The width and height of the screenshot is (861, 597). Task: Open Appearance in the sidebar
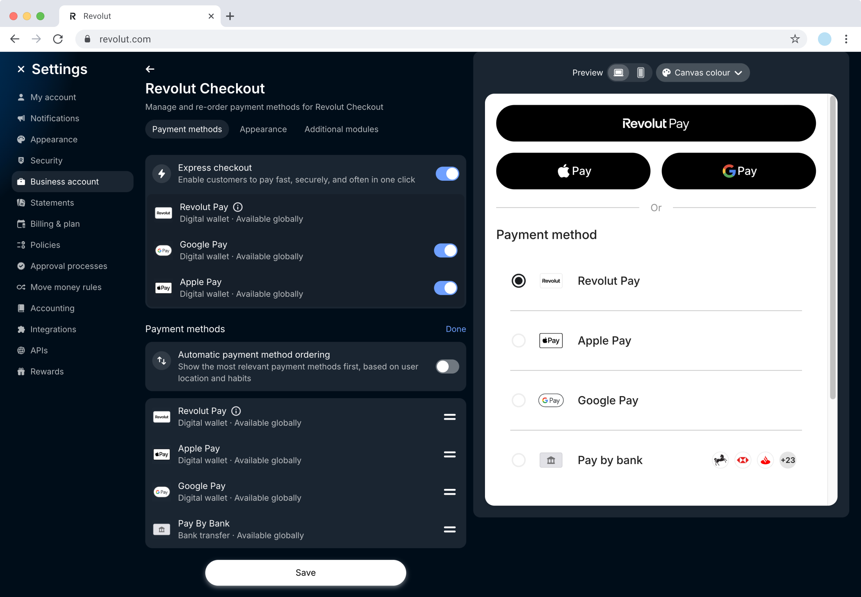[x=73, y=140]
